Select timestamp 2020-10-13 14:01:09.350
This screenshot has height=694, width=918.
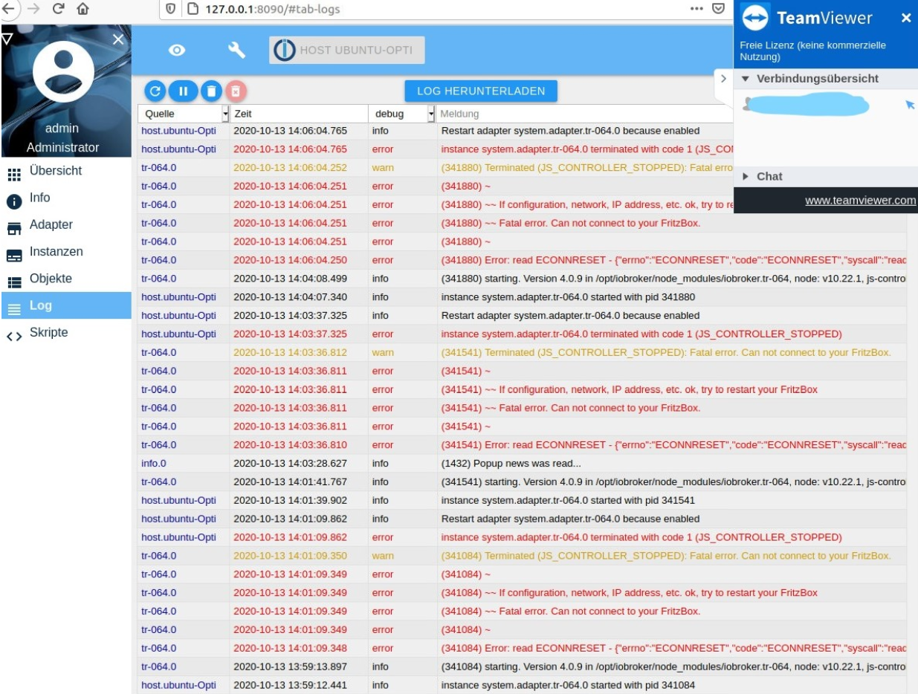click(x=290, y=556)
